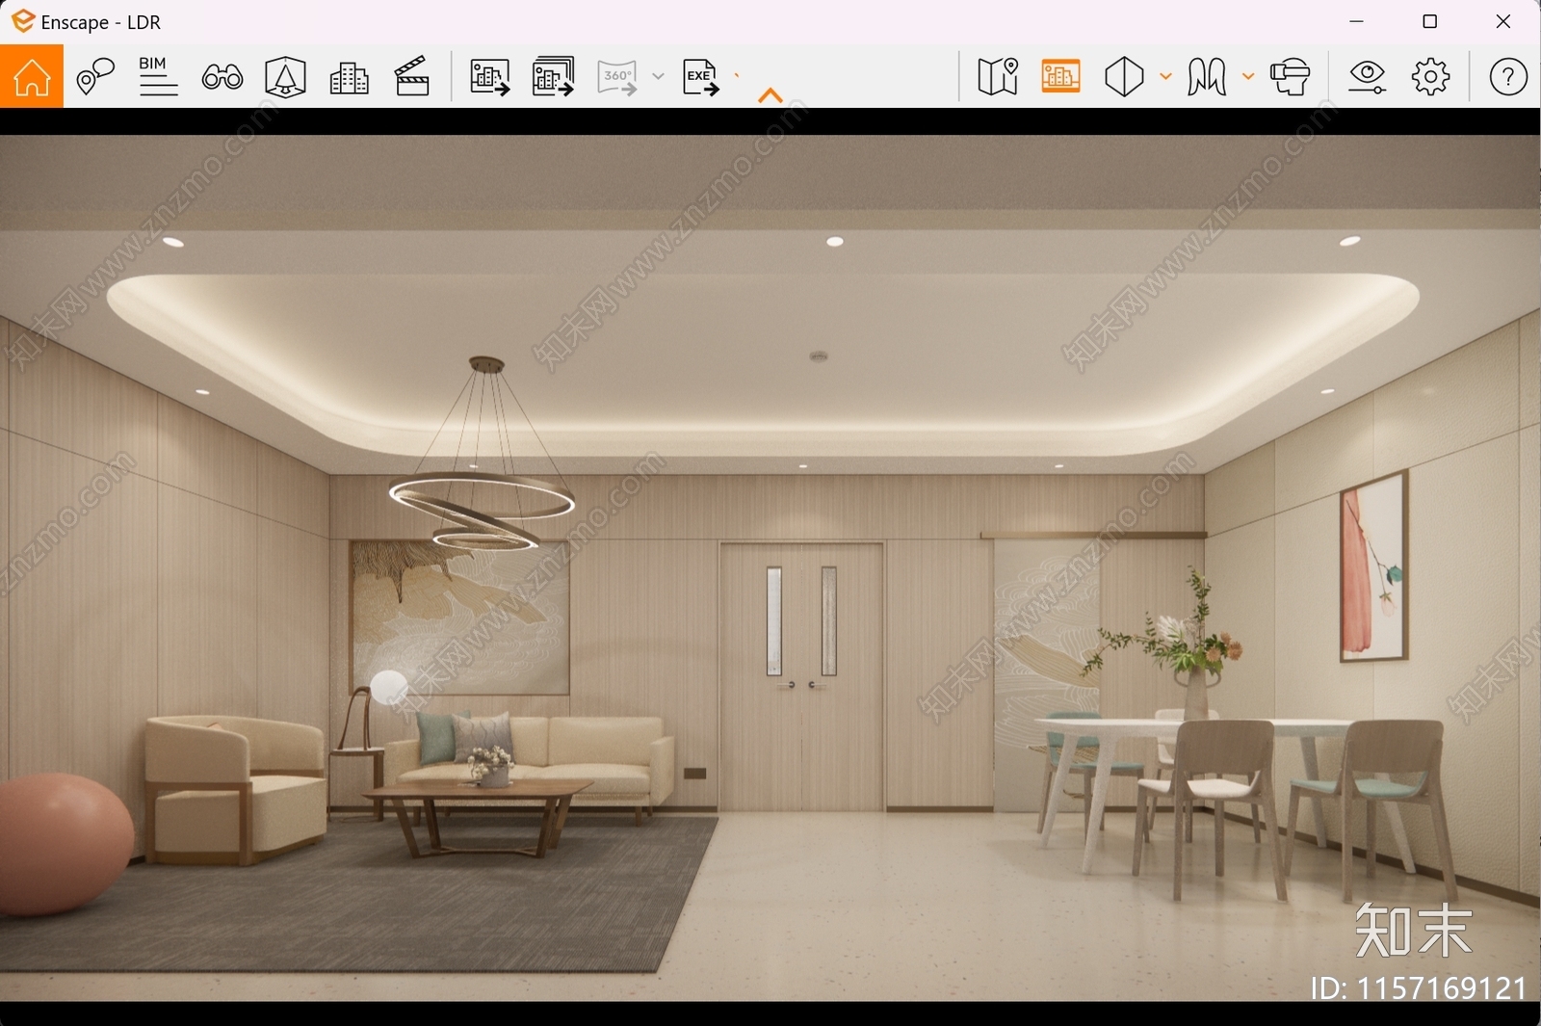Expand the navigation mode dropdown arrow

pos(1248,76)
